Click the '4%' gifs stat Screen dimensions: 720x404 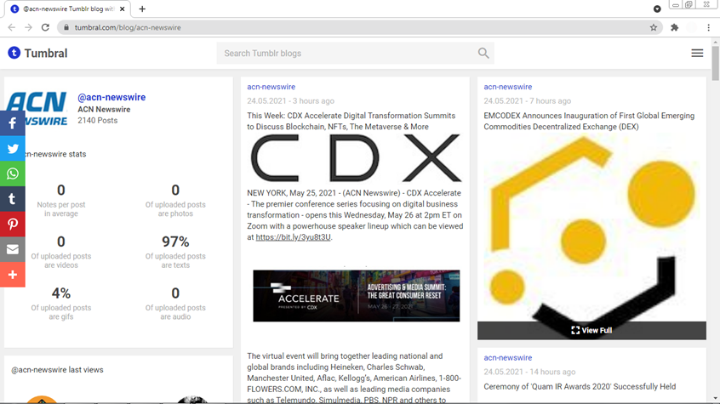(x=61, y=293)
